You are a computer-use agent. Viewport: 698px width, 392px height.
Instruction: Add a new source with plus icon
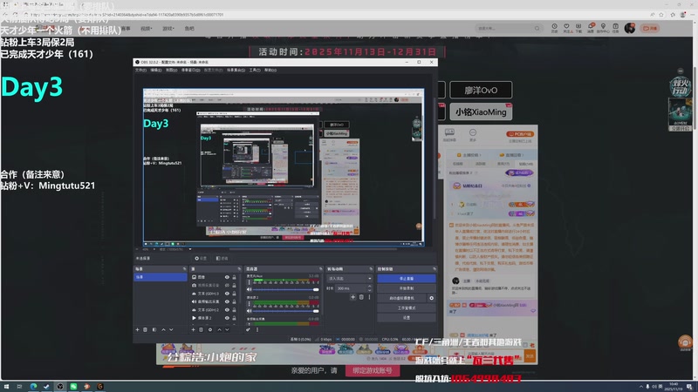[193, 330]
